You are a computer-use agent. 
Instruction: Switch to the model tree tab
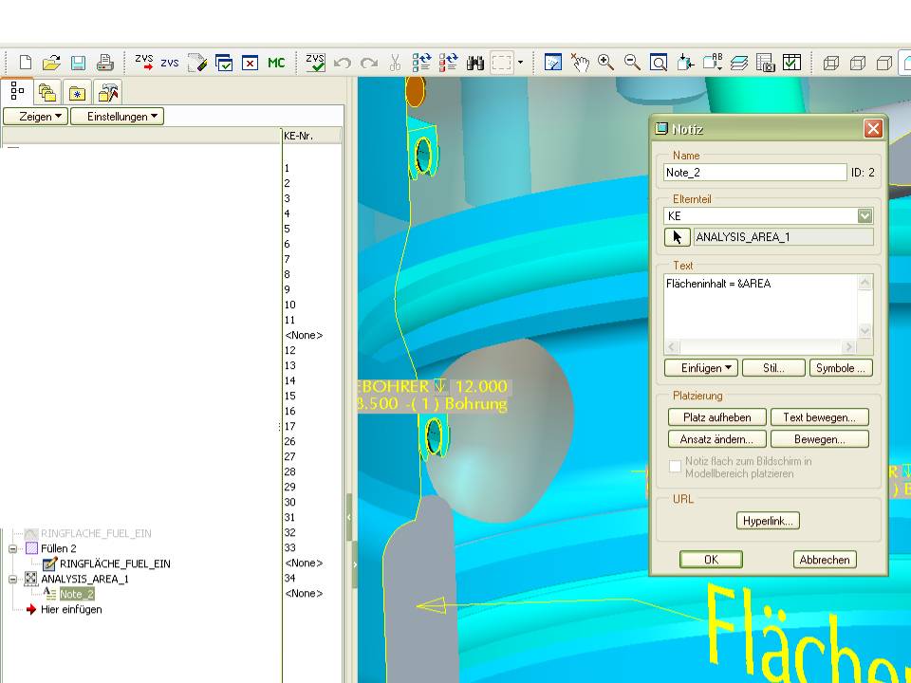point(17,91)
